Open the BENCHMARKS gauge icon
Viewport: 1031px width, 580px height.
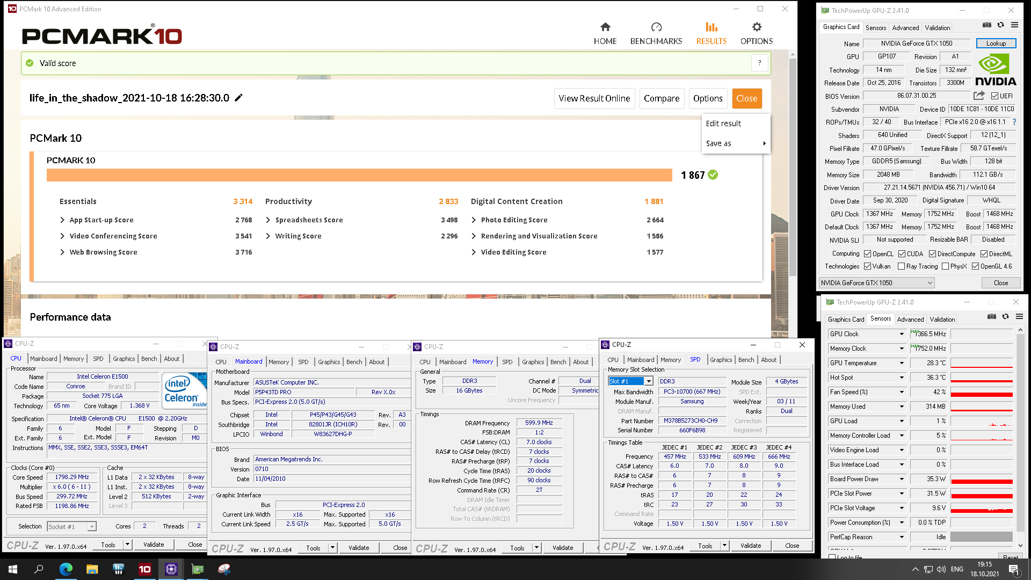656,27
